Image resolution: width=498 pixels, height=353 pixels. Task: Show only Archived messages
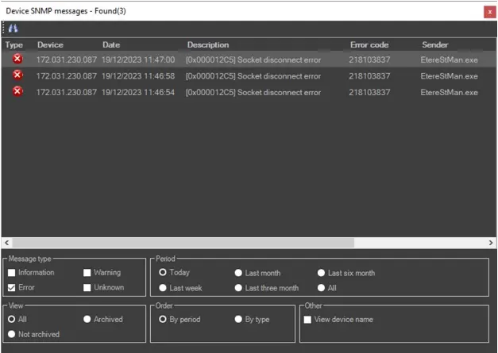87,319
